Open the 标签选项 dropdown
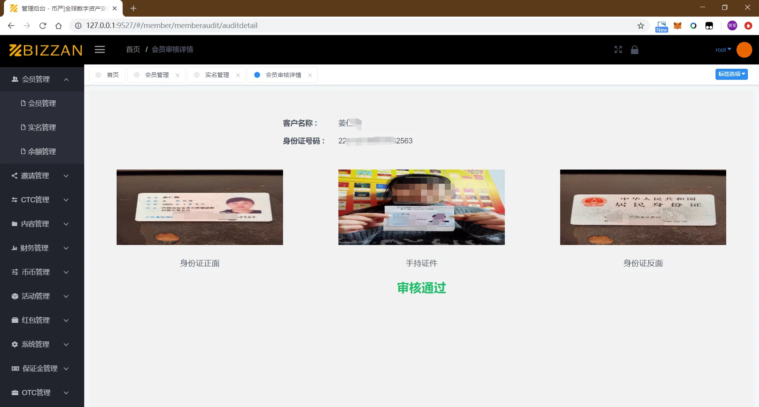This screenshot has width=759, height=407. [x=731, y=74]
